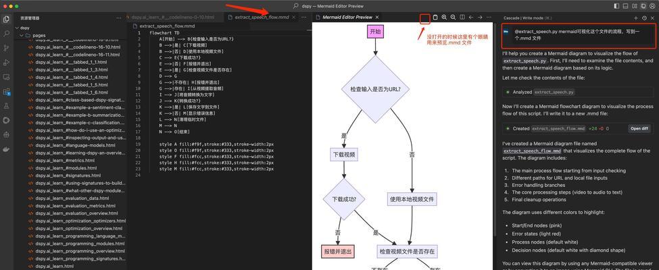
Task: Open the Explorer view in the activity bar
Action: (6, 19)
